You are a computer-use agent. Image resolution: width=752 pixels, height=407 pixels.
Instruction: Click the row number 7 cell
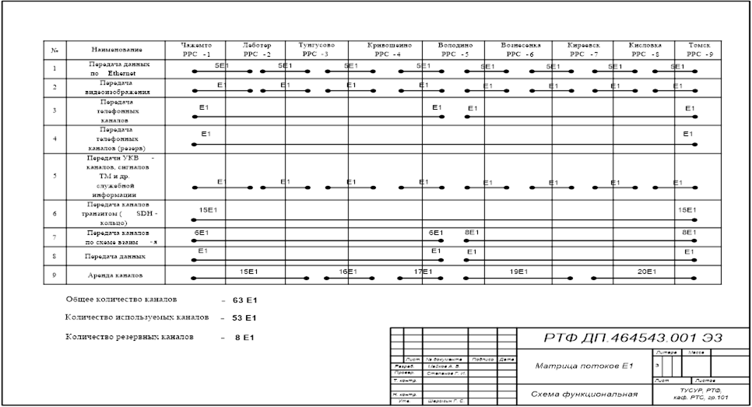coord(54,236)
